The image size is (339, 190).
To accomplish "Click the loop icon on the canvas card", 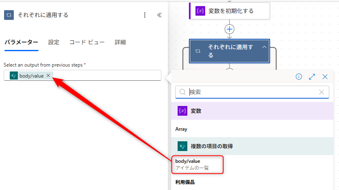I will (198, 51).
